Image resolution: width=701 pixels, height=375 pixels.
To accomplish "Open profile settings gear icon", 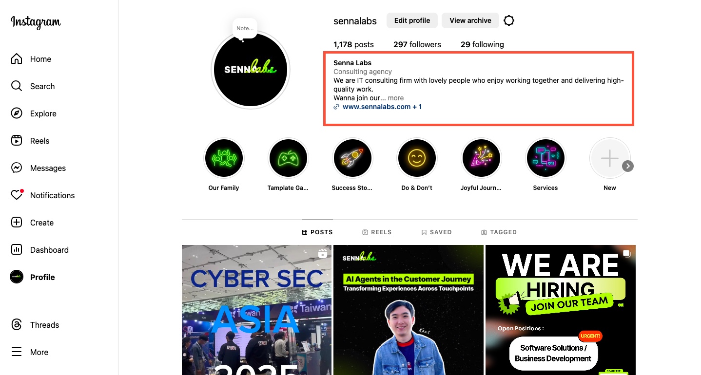I will (x=509, y=20).
